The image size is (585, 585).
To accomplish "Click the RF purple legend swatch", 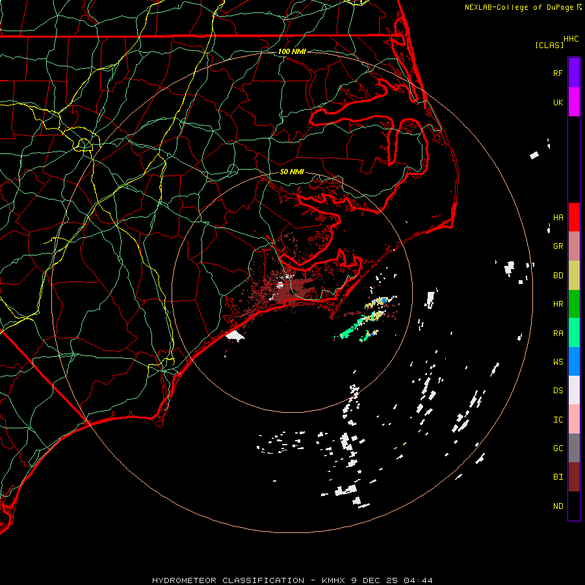I will click(574, 72).
